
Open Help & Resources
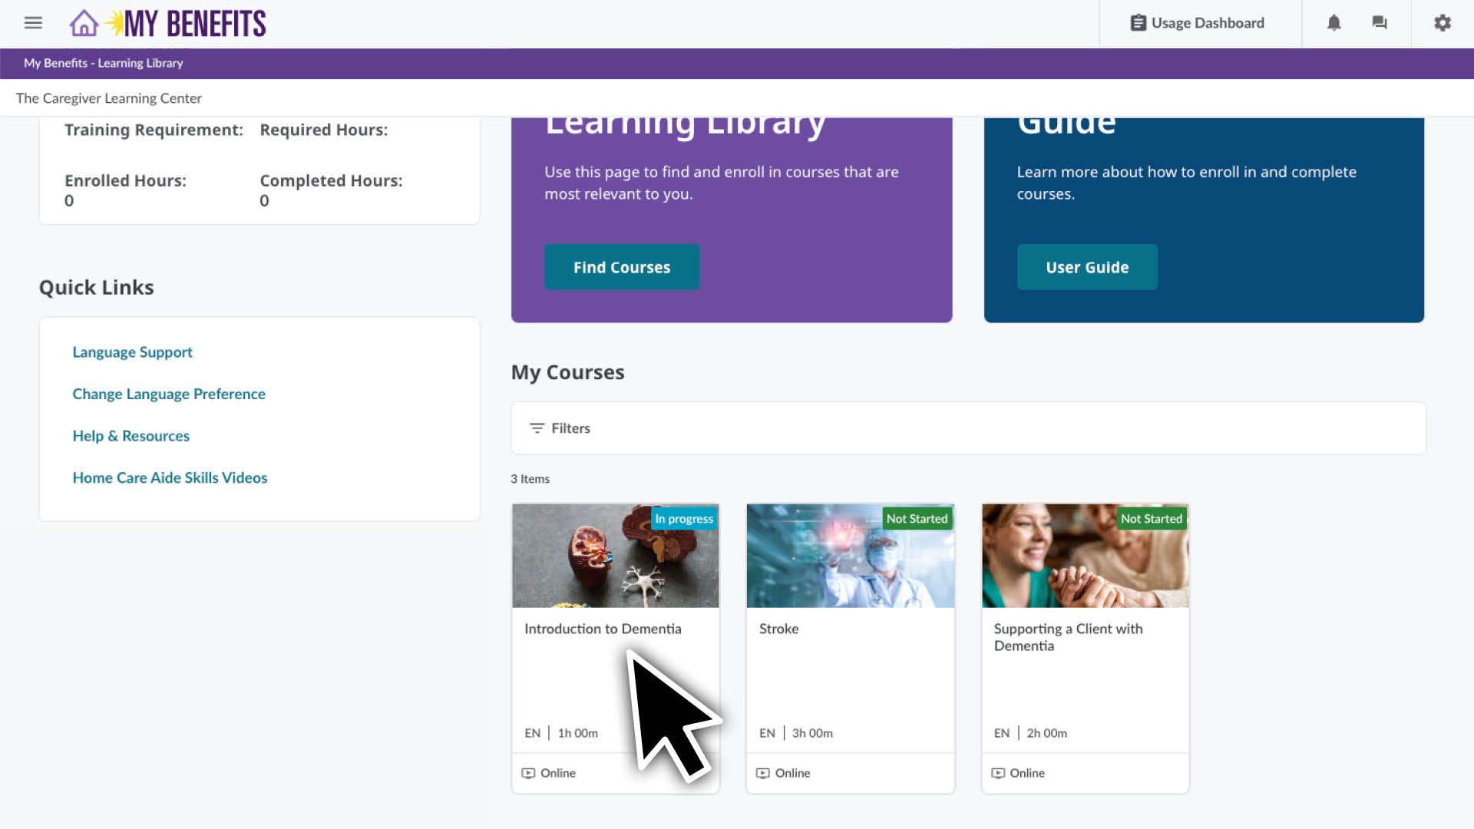click(x=131, y=435)
